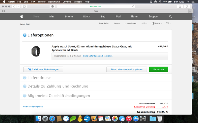Open Wi-Fi status in menu bar
Image resolution: width=198 pixels, height=123 pixels.
pyautogui.click(x=160, y=2)
